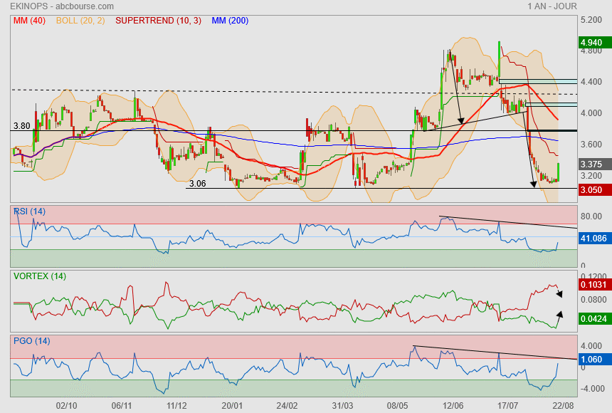Click the 4.400 price axis label

coord(591,82)
